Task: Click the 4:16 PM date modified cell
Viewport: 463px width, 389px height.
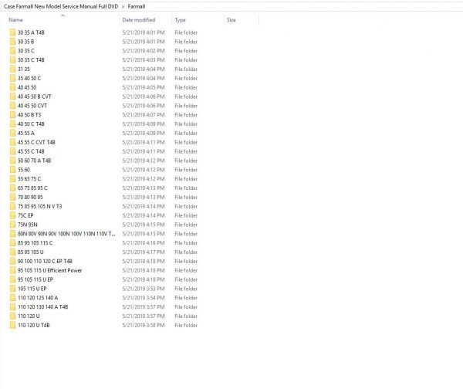Action: [144, 243]
